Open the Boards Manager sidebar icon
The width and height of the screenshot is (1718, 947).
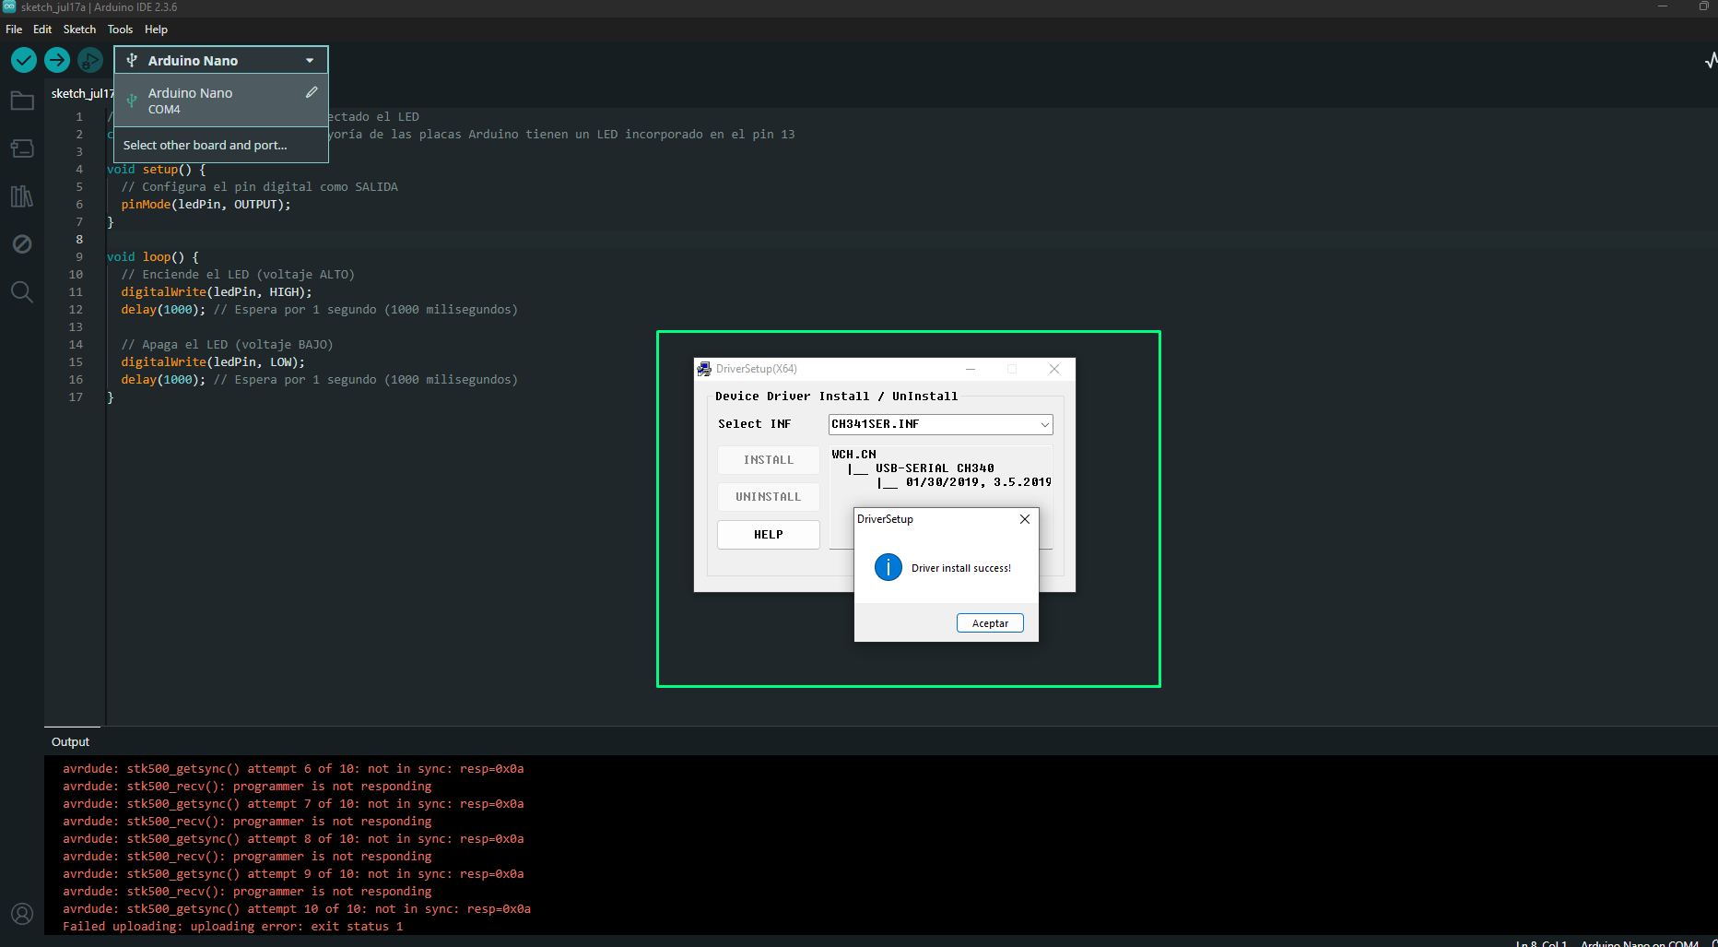[x=22, y=148]
